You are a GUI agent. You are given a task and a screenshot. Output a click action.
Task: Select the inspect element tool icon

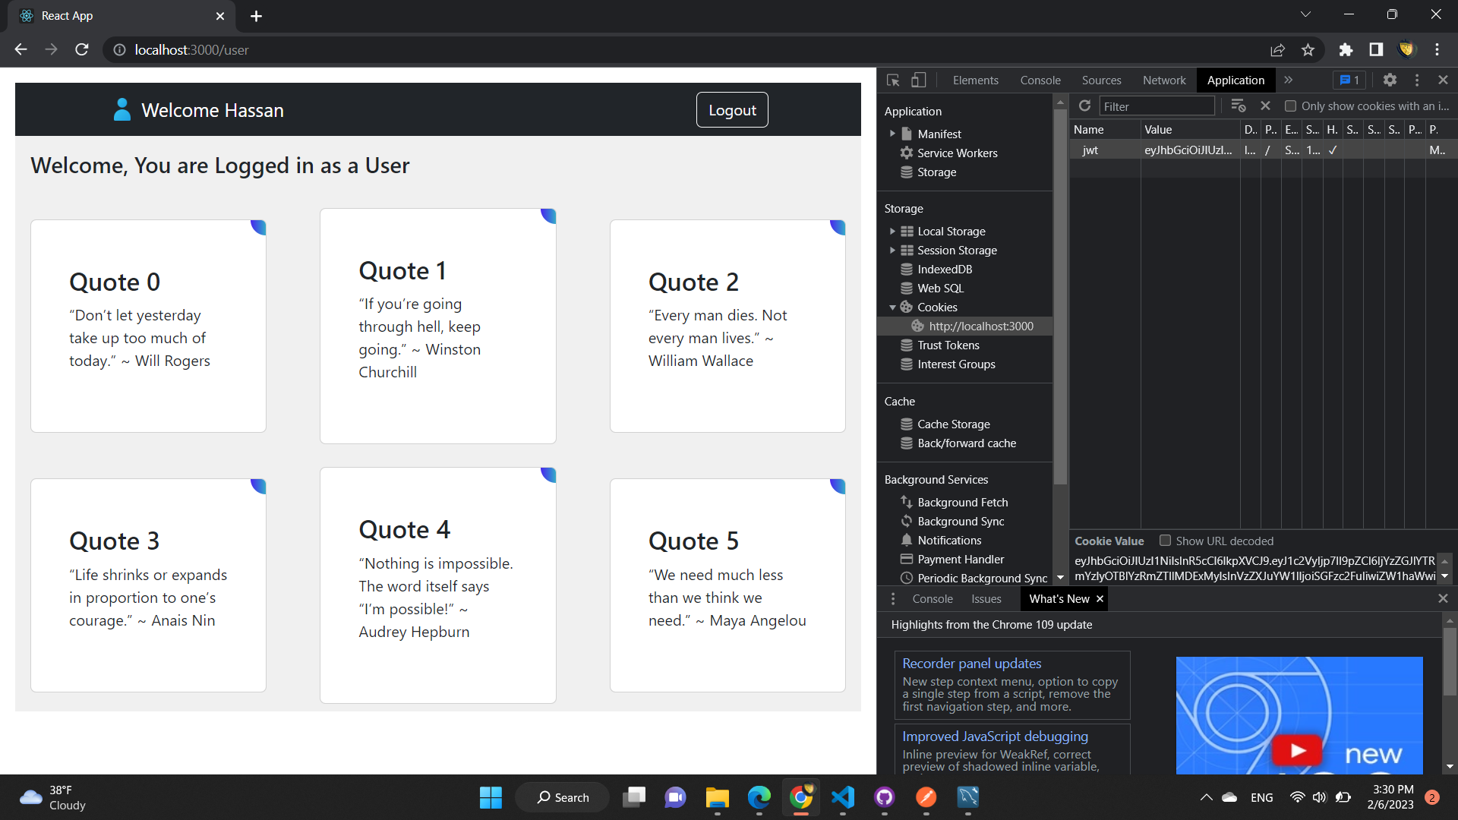[x=892, y=80]
